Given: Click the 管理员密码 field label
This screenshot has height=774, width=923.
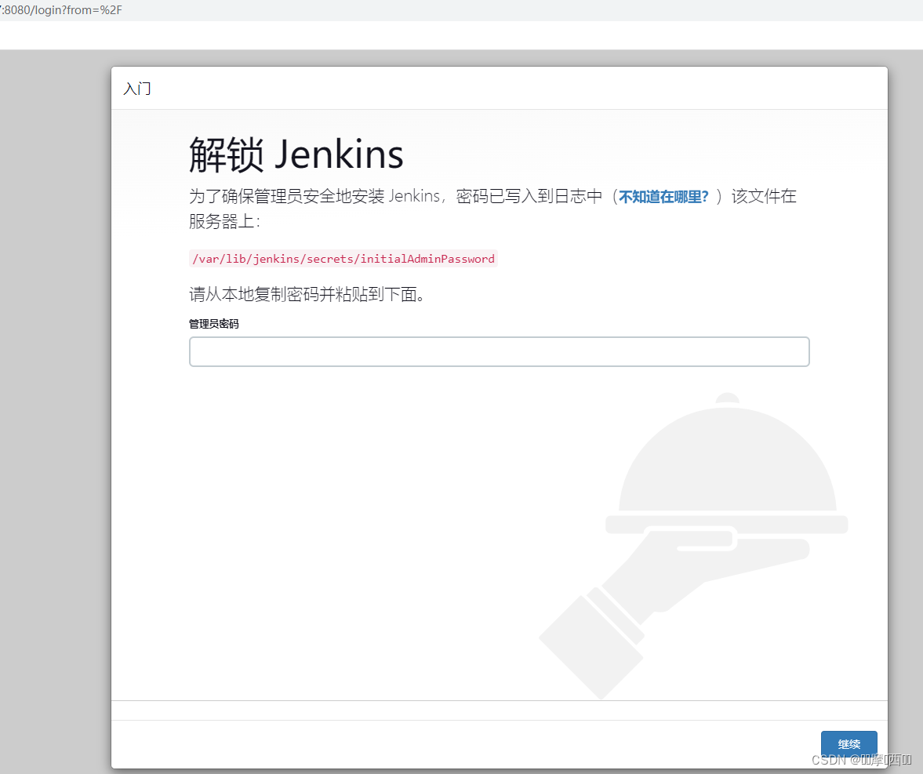Looking at the screenshot, I should 213,324.
